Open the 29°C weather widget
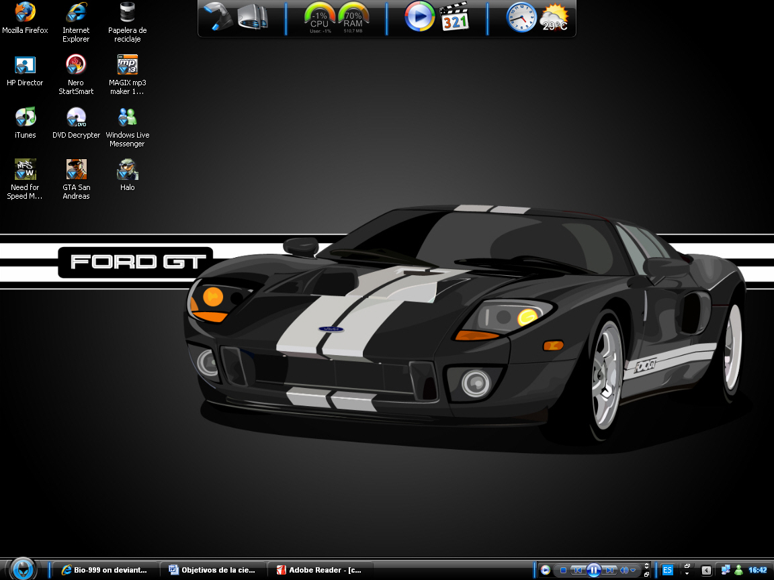This screenshot has width=774, height=580. pos(555,17)
